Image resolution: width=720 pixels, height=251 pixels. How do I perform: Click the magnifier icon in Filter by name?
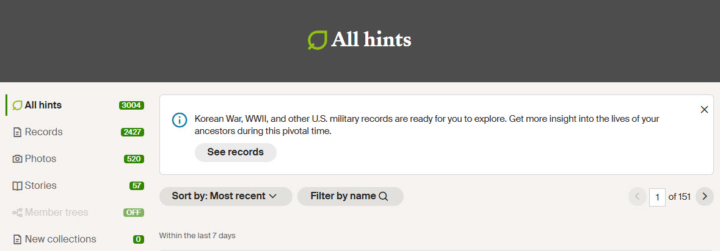pyautogui.click(x=384, y=196)
